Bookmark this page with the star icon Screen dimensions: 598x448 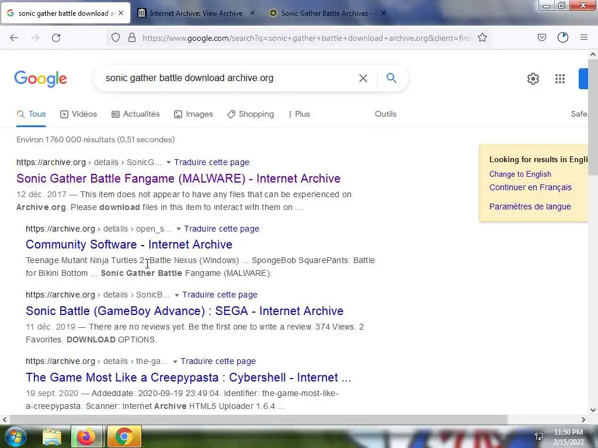(x=482, y=38)
